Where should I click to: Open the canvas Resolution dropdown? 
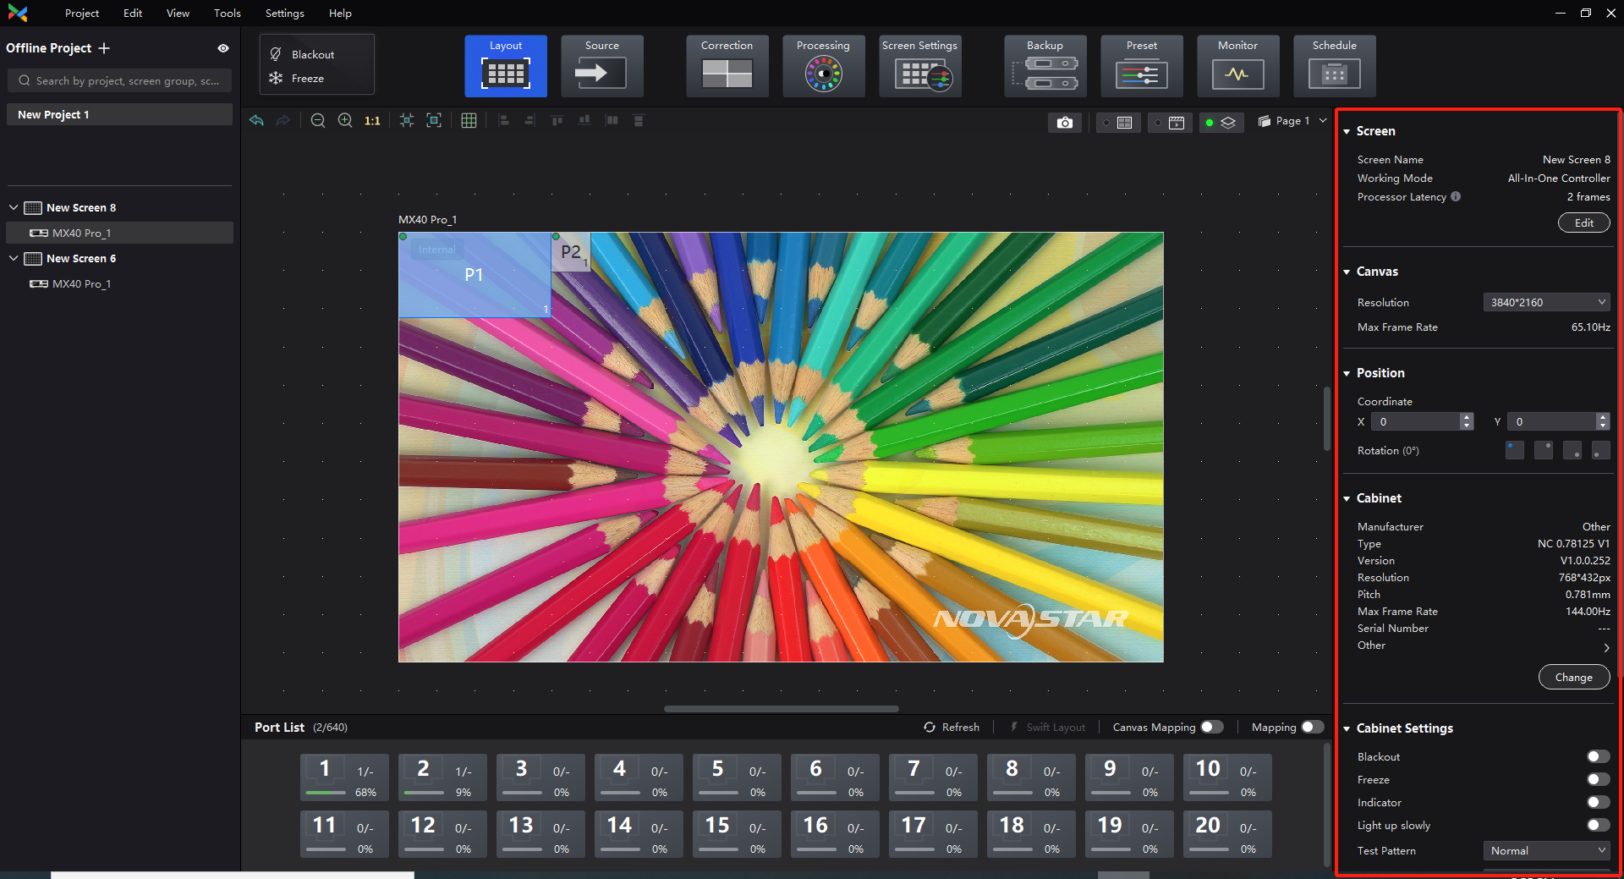click(1546, 302)
